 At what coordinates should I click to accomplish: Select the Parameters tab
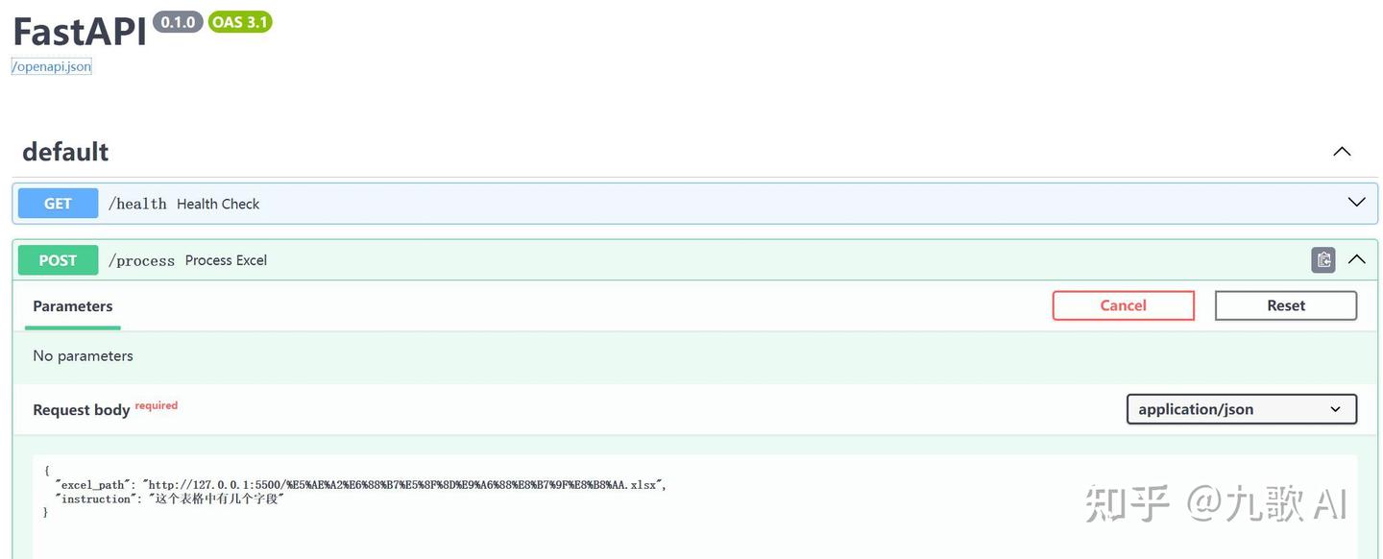point(72,305)
